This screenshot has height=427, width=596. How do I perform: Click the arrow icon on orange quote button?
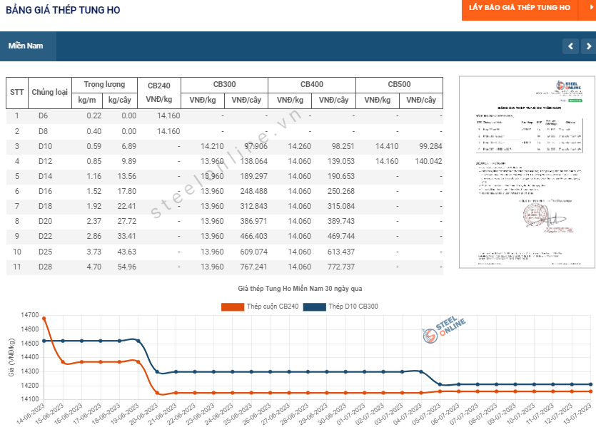point(591,9)
